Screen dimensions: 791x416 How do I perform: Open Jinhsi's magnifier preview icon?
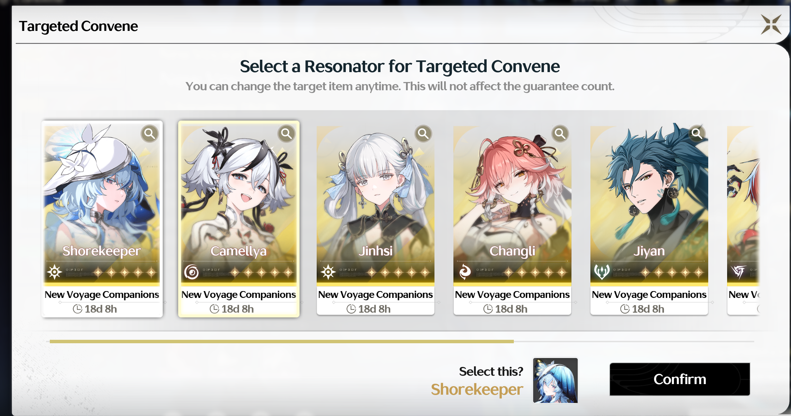click(423, 134)
